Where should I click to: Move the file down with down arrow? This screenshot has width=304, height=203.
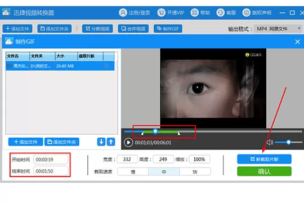click(101, 142)
